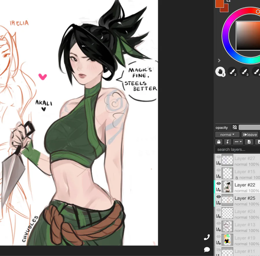Click the layer opacity slider bar
The width and height of the screenshot is (260, 256).
pyautogui.click(x=249, y=127)
